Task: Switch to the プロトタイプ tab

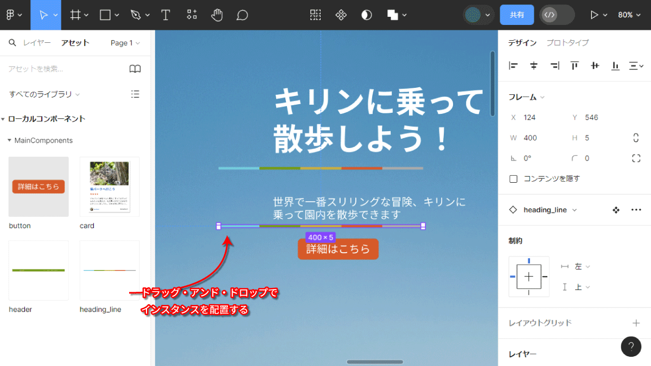Action: [567, 43]
